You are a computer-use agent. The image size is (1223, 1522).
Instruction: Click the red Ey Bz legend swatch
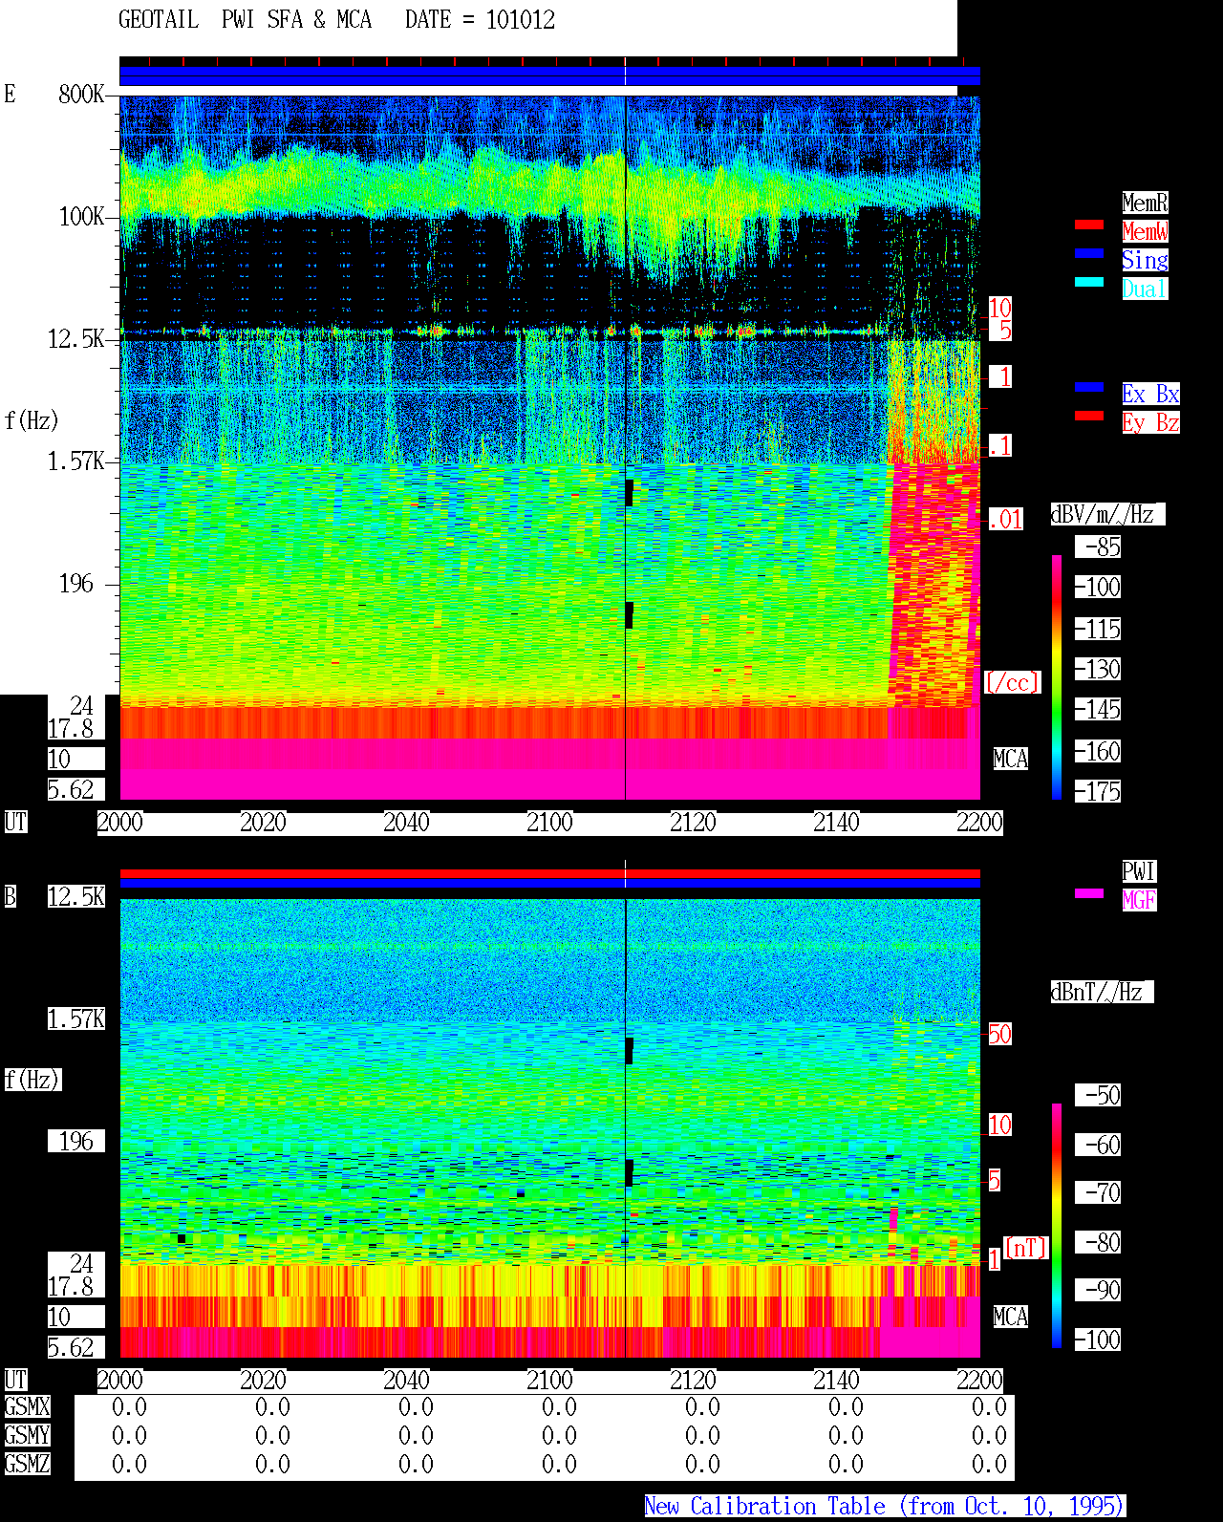(1089, 416)
